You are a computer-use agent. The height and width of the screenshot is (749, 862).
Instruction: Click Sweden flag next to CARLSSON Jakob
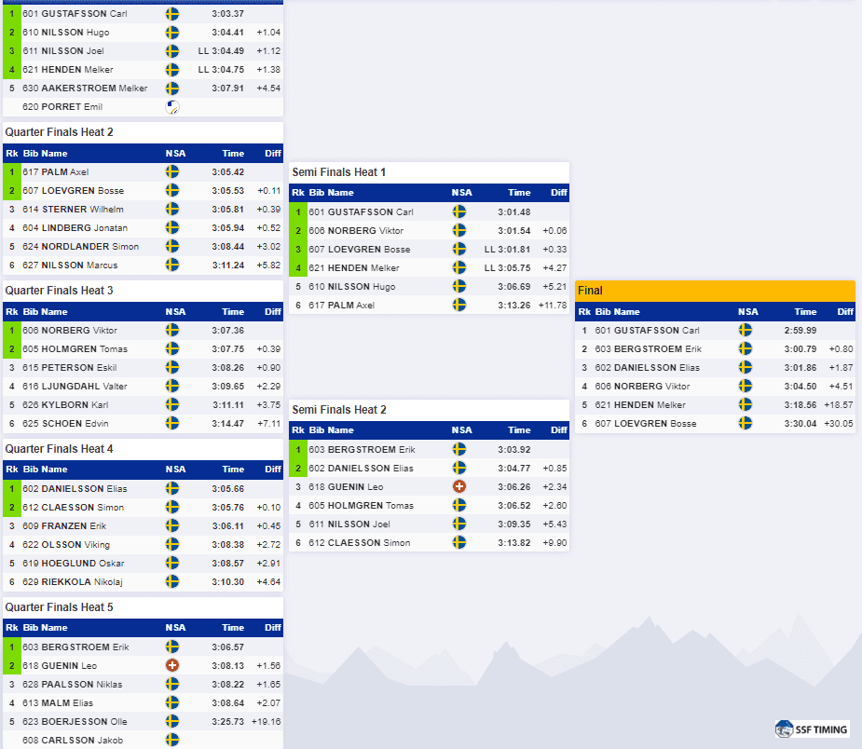pyautogui.click(x=172, y=740)
